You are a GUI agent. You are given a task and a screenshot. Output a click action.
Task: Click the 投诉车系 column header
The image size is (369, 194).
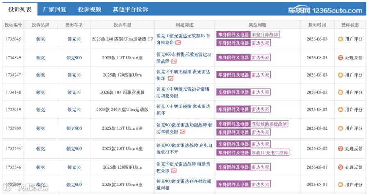coord(74,25)
